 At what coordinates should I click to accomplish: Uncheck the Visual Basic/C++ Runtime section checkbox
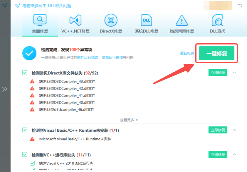click(25, 130)
